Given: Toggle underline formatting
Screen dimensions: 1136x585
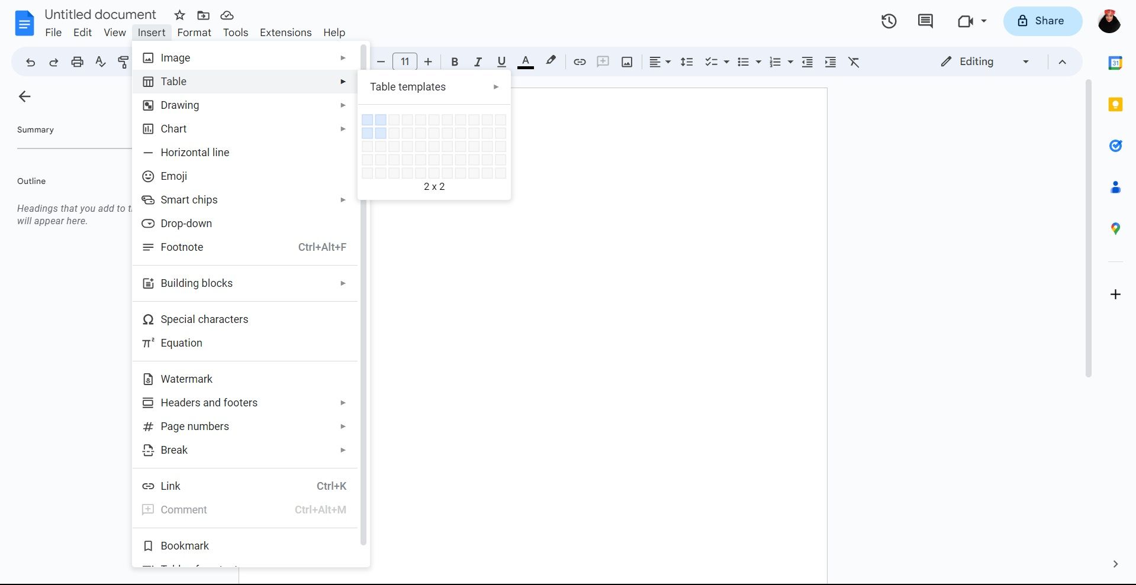Looking at the screenshot, I should coord(501,62).
